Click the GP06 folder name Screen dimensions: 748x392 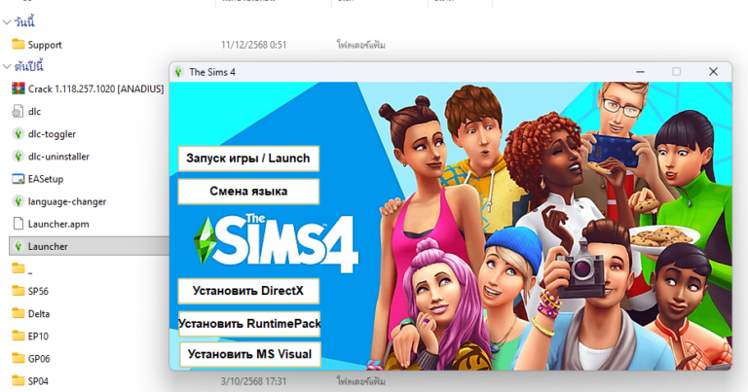pos(39,359)
